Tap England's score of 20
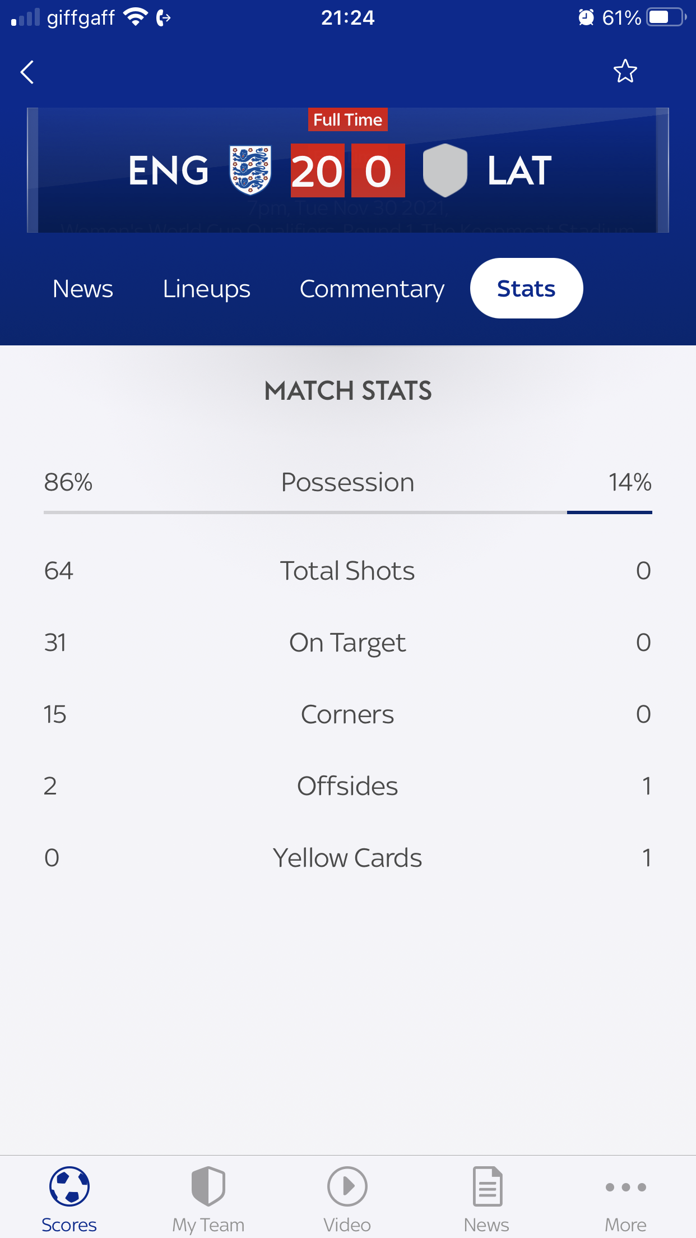Image resolution: width=696 pixels, height=1238 pixels. click(x=317, y=170)
